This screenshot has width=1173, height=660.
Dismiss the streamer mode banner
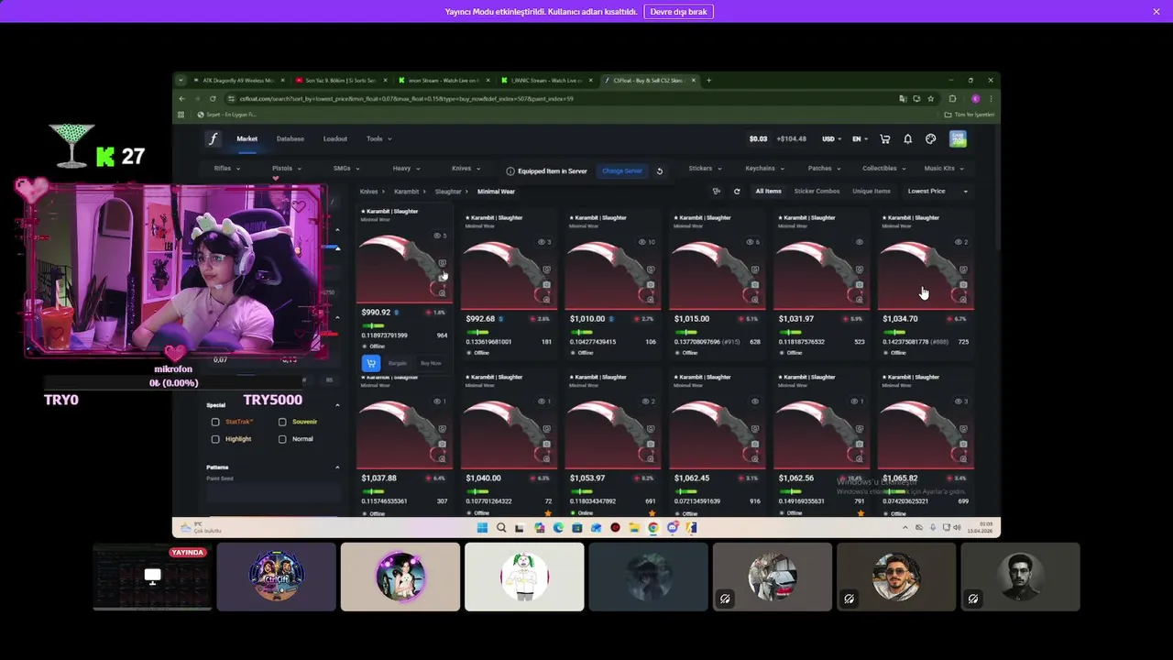[x=1157, y=11]
